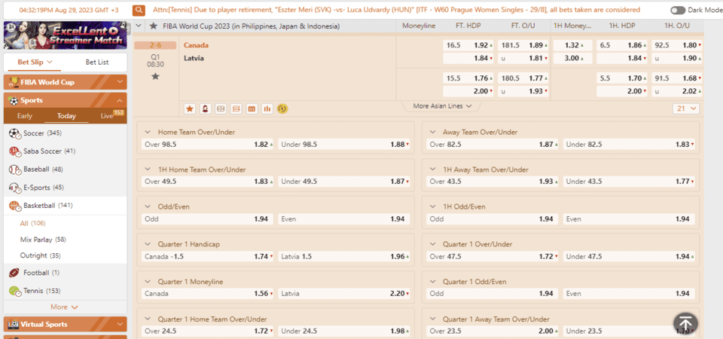Select FT O/U 181.5 odds 1.89

(523, 45)
